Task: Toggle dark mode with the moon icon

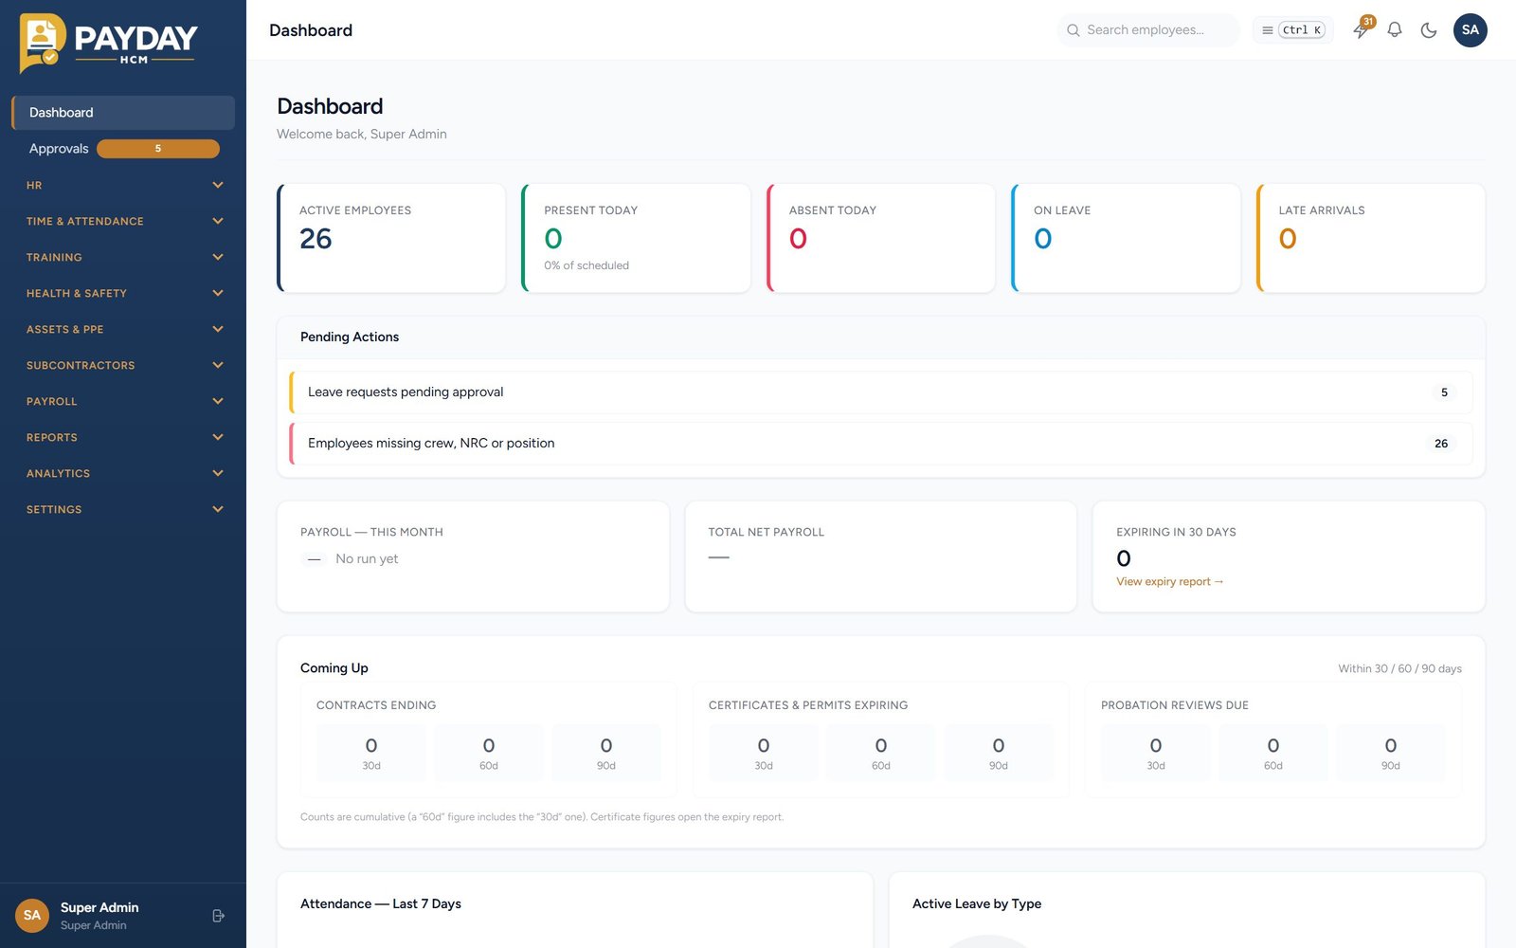Action: 1429,30
